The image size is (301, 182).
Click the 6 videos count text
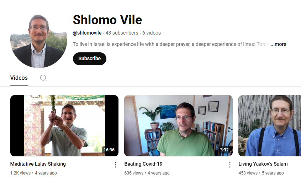click(x=152, y=33)
